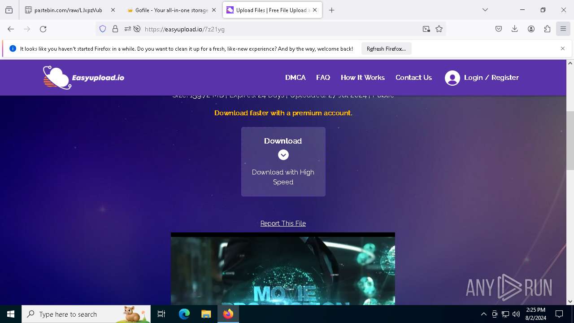This screenshot has width=574, height=323.
Task: Click the site padlock security icon
Action: point(115,29)
